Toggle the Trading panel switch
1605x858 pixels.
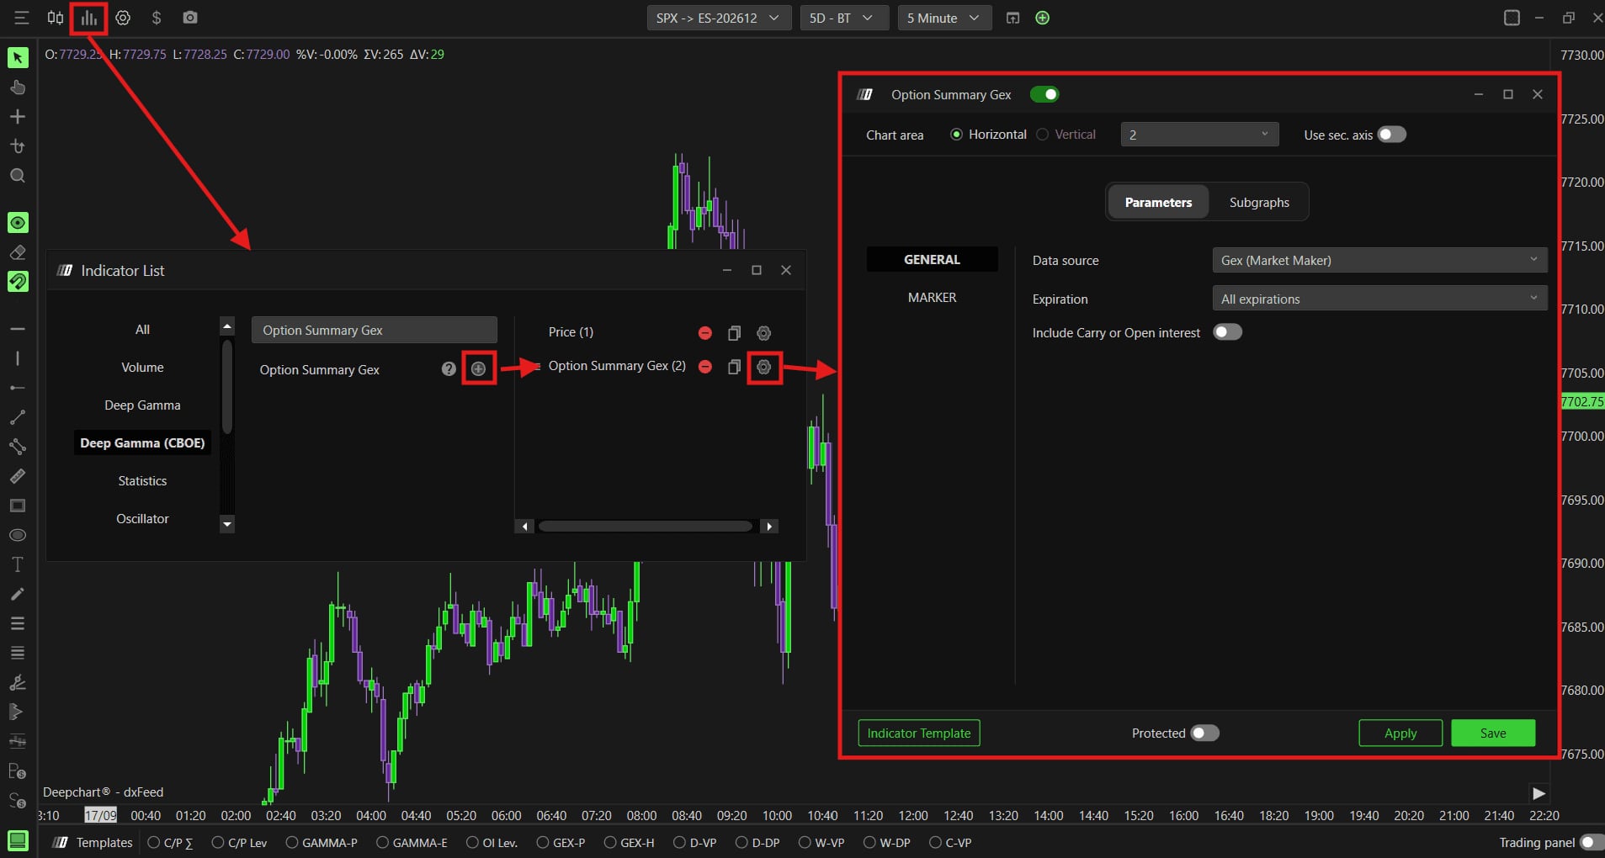tap(1592, 842)
